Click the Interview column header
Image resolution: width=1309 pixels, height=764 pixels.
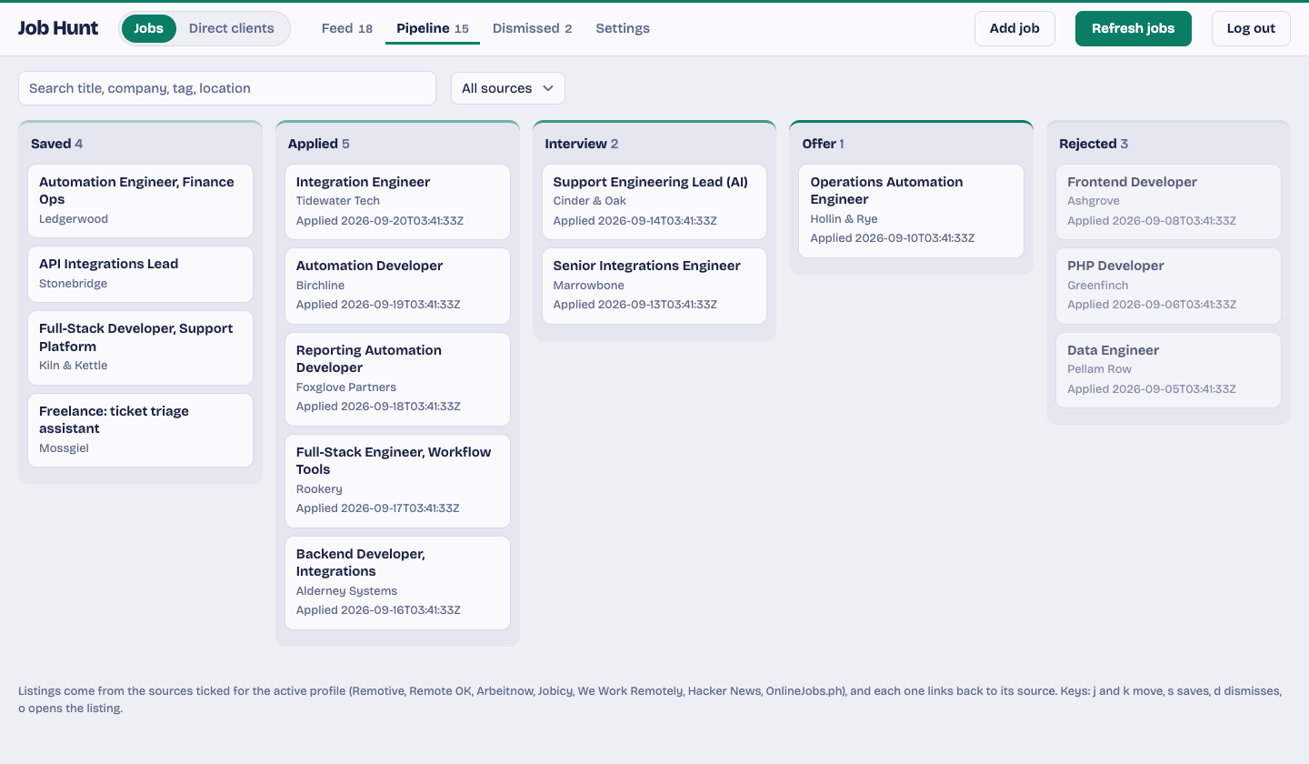point(582,144)
